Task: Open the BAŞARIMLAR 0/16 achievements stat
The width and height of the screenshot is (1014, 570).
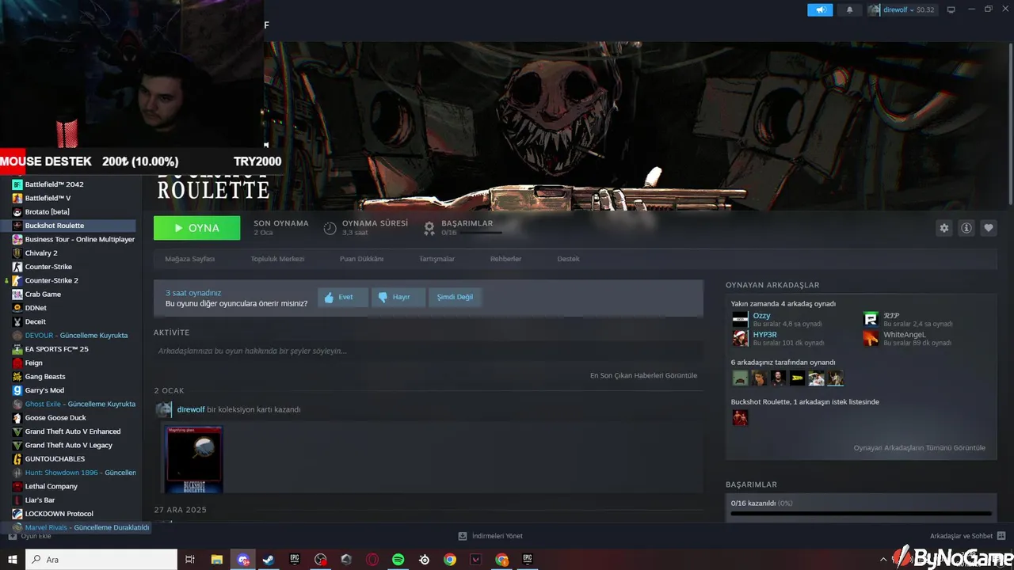Action: point(463,228)
